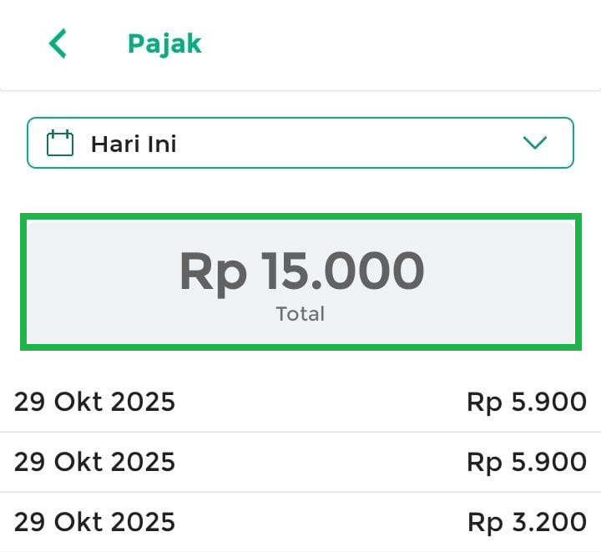Select the Rp 3.200 tax amount
Screen dimensions: 601x552
click(x=526, y=522)
